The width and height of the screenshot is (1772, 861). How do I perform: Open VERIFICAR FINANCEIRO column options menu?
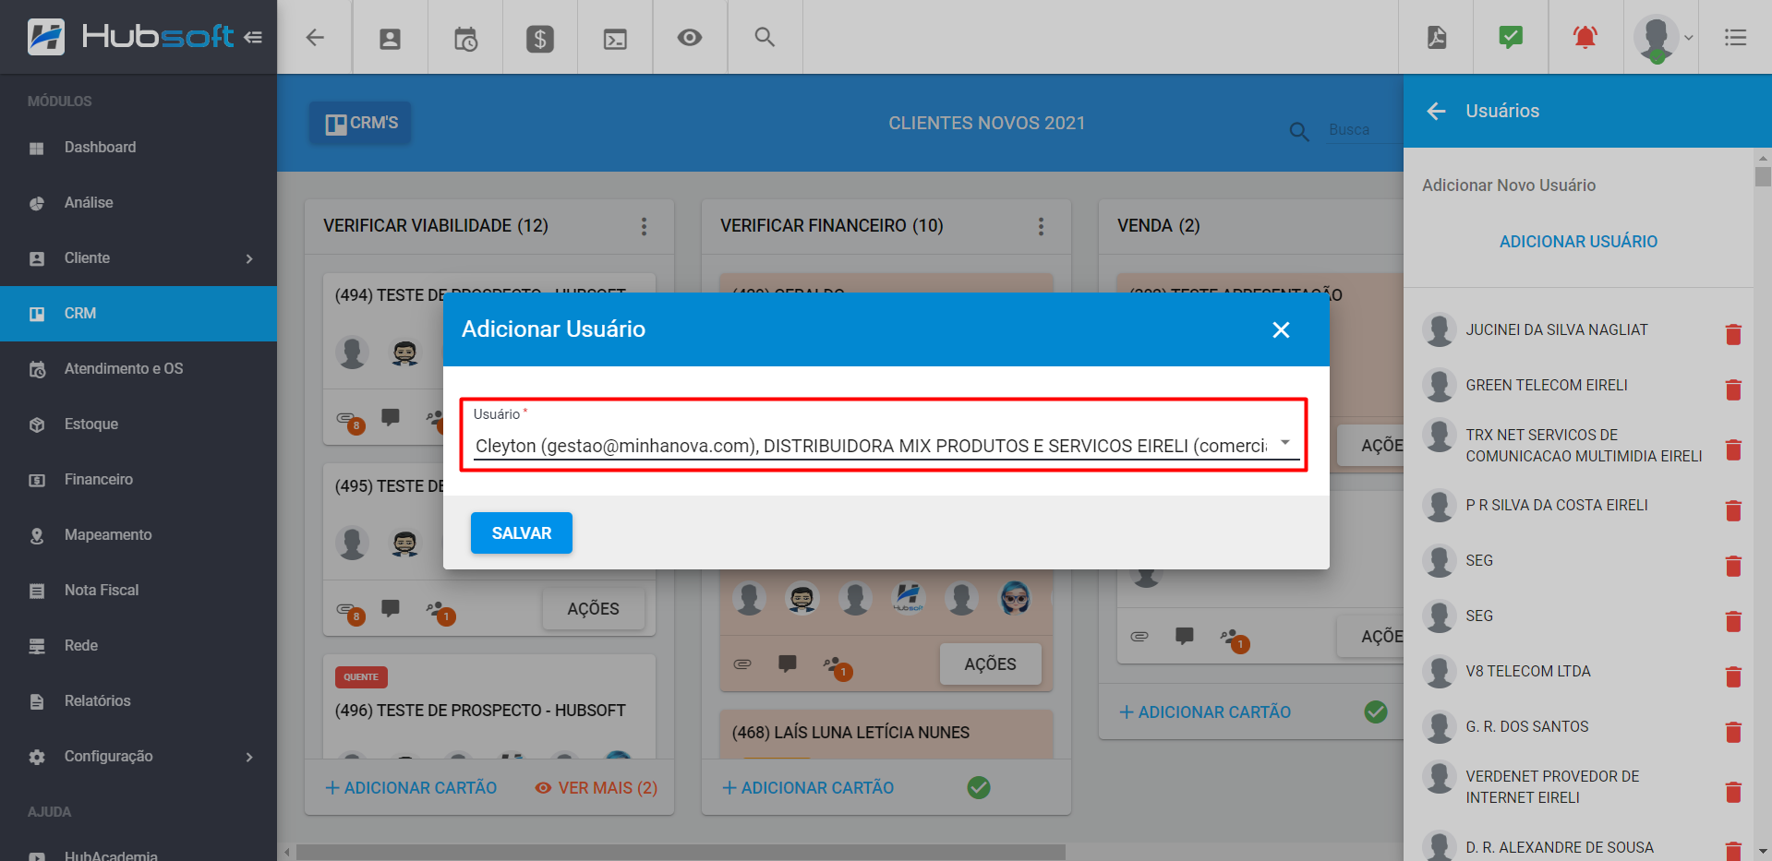(x=1041, y=226)
